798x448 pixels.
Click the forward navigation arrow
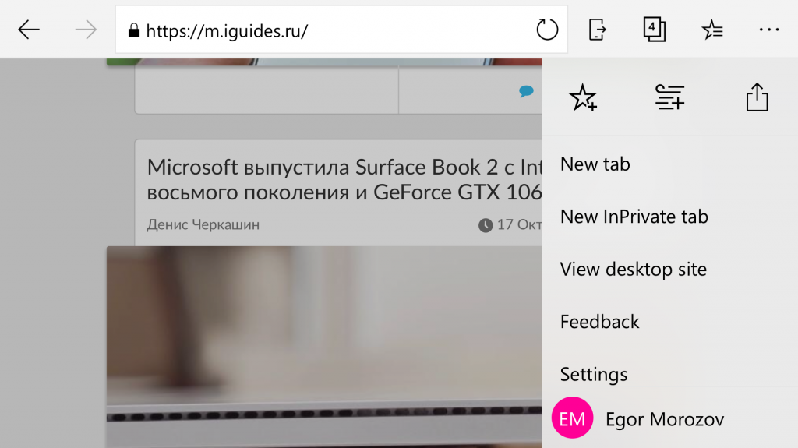click(86, 30)
